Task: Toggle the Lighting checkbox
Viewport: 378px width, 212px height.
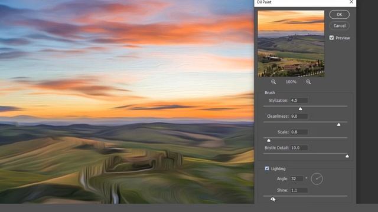Action: point(267,168)
